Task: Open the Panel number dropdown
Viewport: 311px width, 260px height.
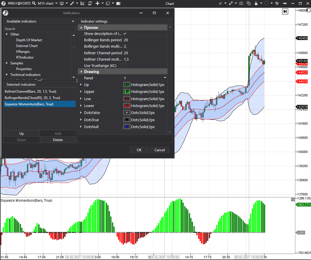Action: click(165, 78)
